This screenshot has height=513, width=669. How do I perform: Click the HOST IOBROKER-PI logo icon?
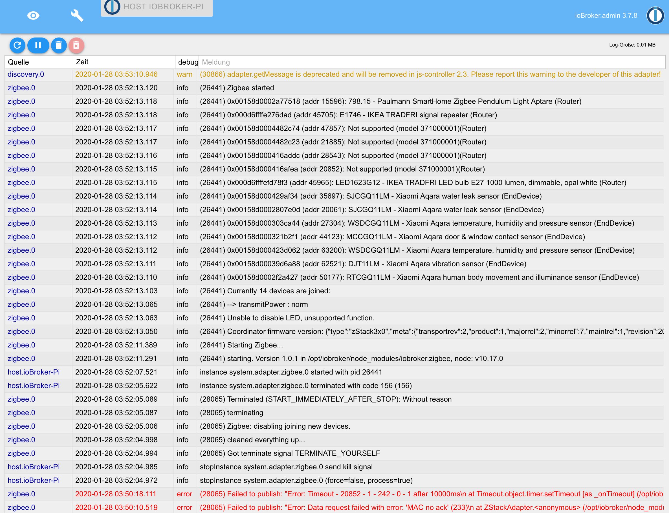pos(112,6)
